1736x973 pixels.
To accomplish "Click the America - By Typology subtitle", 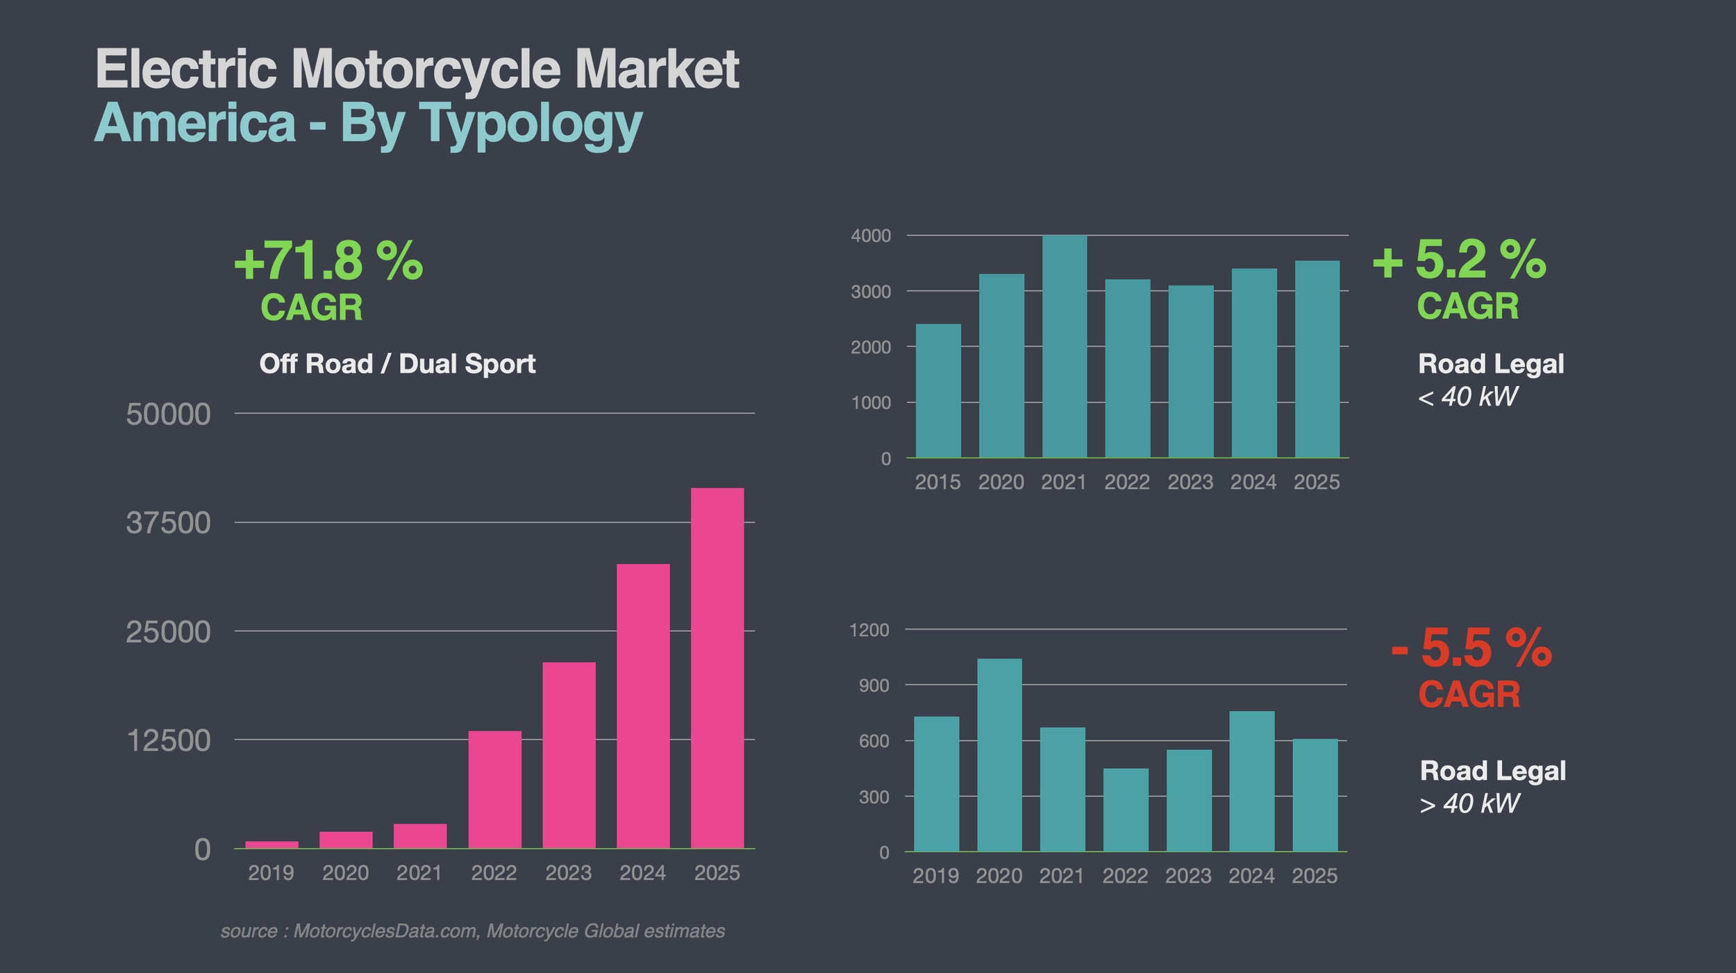I will [368, 123].
